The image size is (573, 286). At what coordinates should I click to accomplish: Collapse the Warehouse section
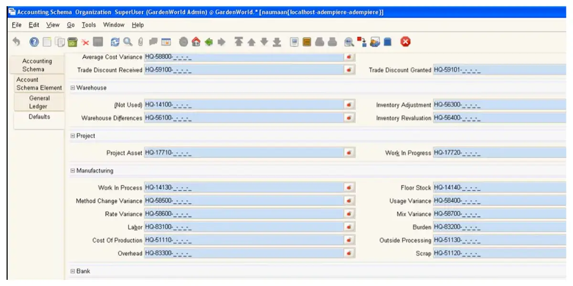pos(73,88)
